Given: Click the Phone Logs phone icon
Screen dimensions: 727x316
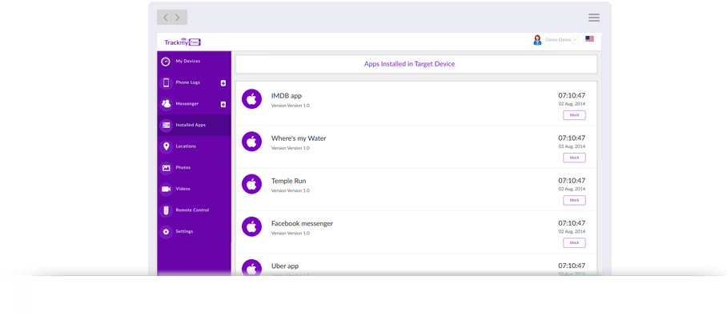Looking at the screenshot, I should pos(166,83).
